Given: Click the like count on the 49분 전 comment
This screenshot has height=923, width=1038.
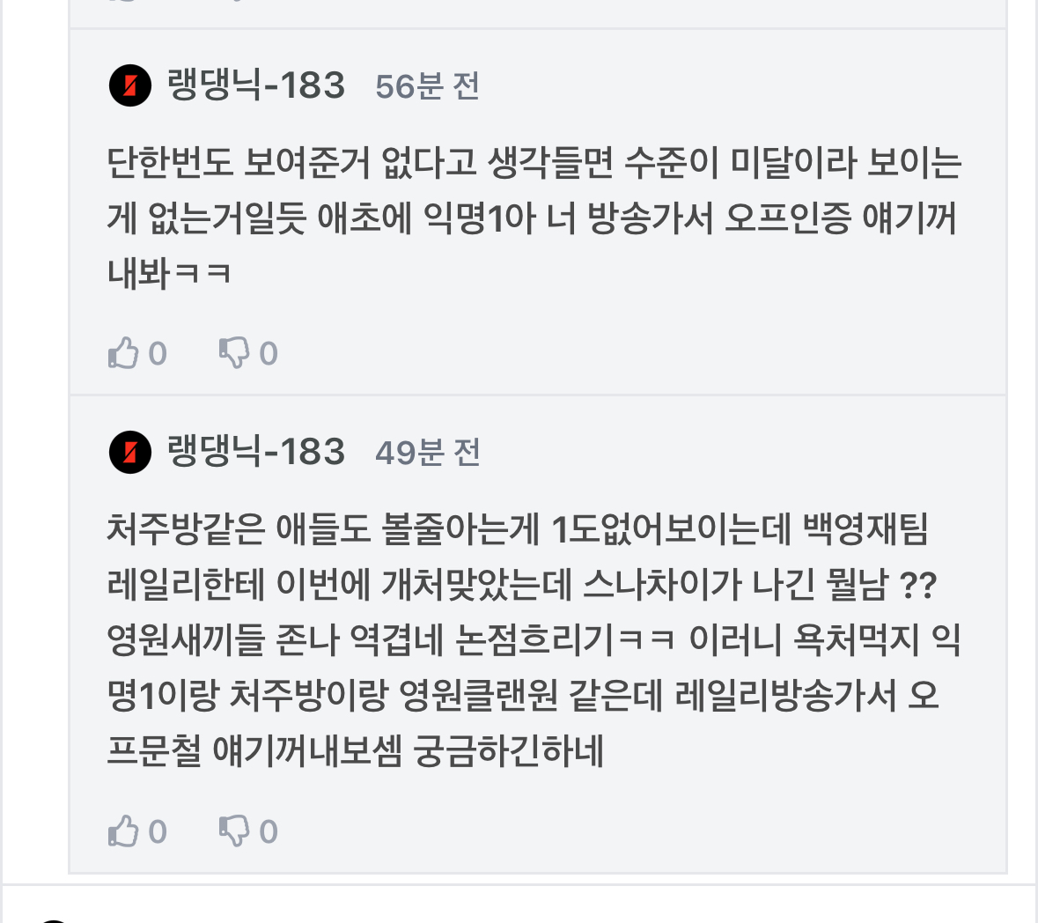Looking at the screenshot, I should [x=158, y=831].
